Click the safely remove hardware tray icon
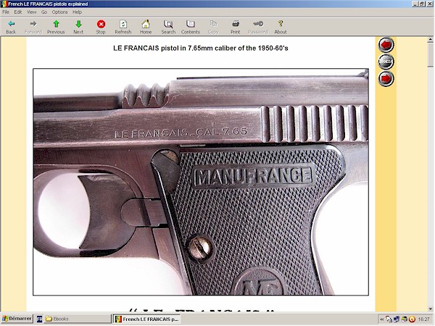Viewport: 435px width, 326px height. click(x=389, y=319)
